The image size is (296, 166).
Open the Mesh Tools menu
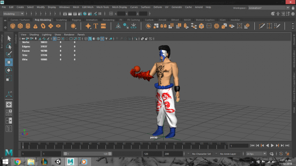click(103, 7)
